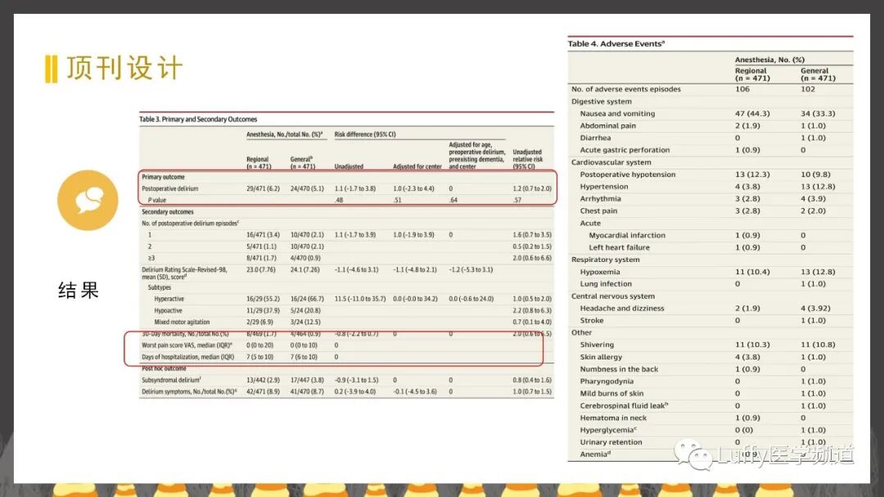The height and width of the screenshot is (497, 884).
Task: Click the Stroke row label
Action: (x=592, y=320)
